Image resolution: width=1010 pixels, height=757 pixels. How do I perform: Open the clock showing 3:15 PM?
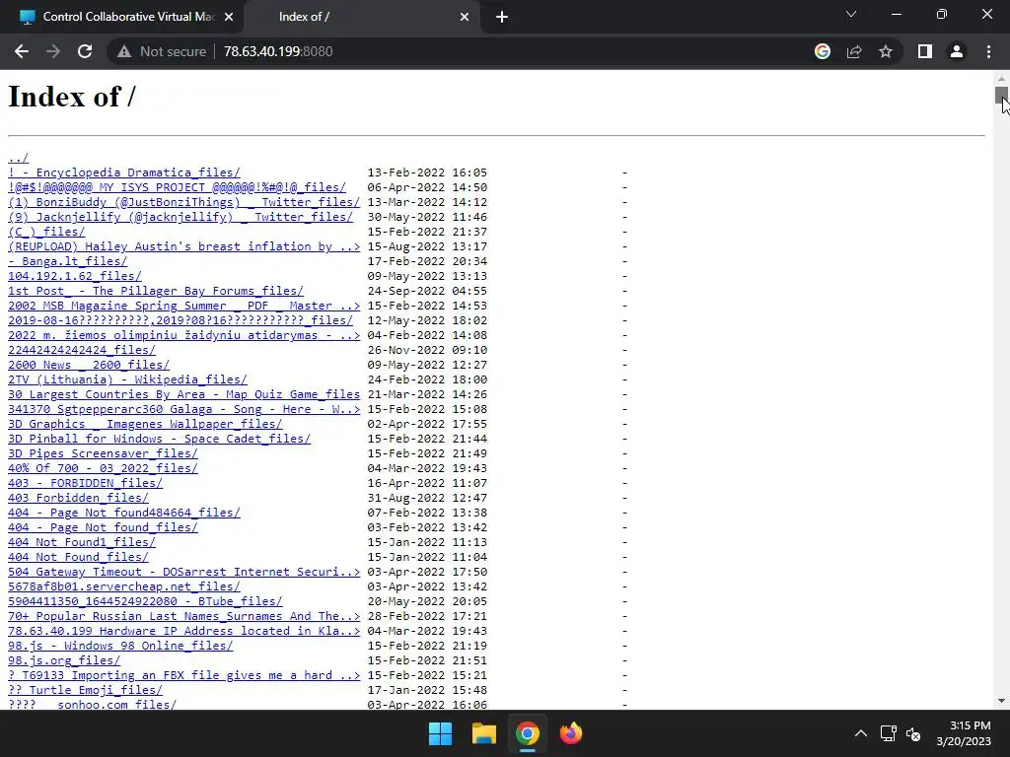click(x=964, y=733)
